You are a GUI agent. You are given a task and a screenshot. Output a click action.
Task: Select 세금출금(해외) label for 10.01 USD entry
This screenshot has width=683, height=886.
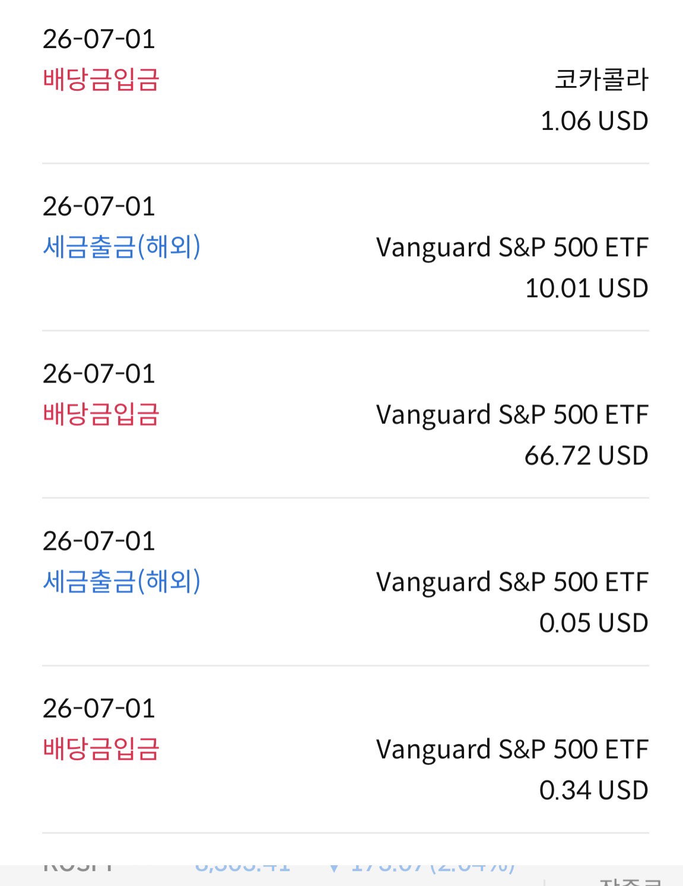point(122,247)
